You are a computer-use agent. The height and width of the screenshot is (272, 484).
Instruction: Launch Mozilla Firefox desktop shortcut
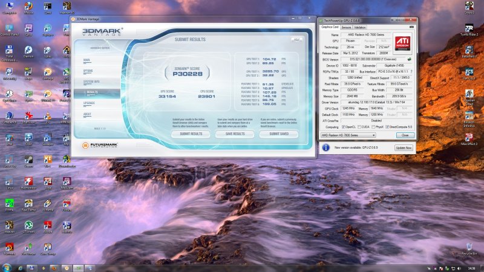[x=28, y=8]
